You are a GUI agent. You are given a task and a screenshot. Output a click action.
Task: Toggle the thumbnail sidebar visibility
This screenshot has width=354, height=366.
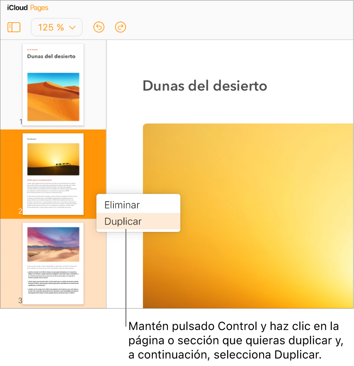click(14, 27)
